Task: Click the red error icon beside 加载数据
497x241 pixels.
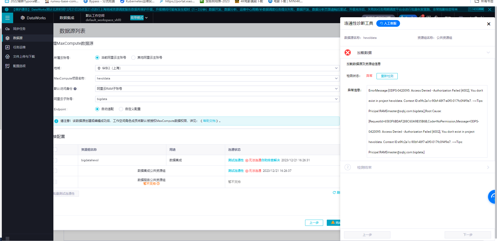Action: (348, 53)
